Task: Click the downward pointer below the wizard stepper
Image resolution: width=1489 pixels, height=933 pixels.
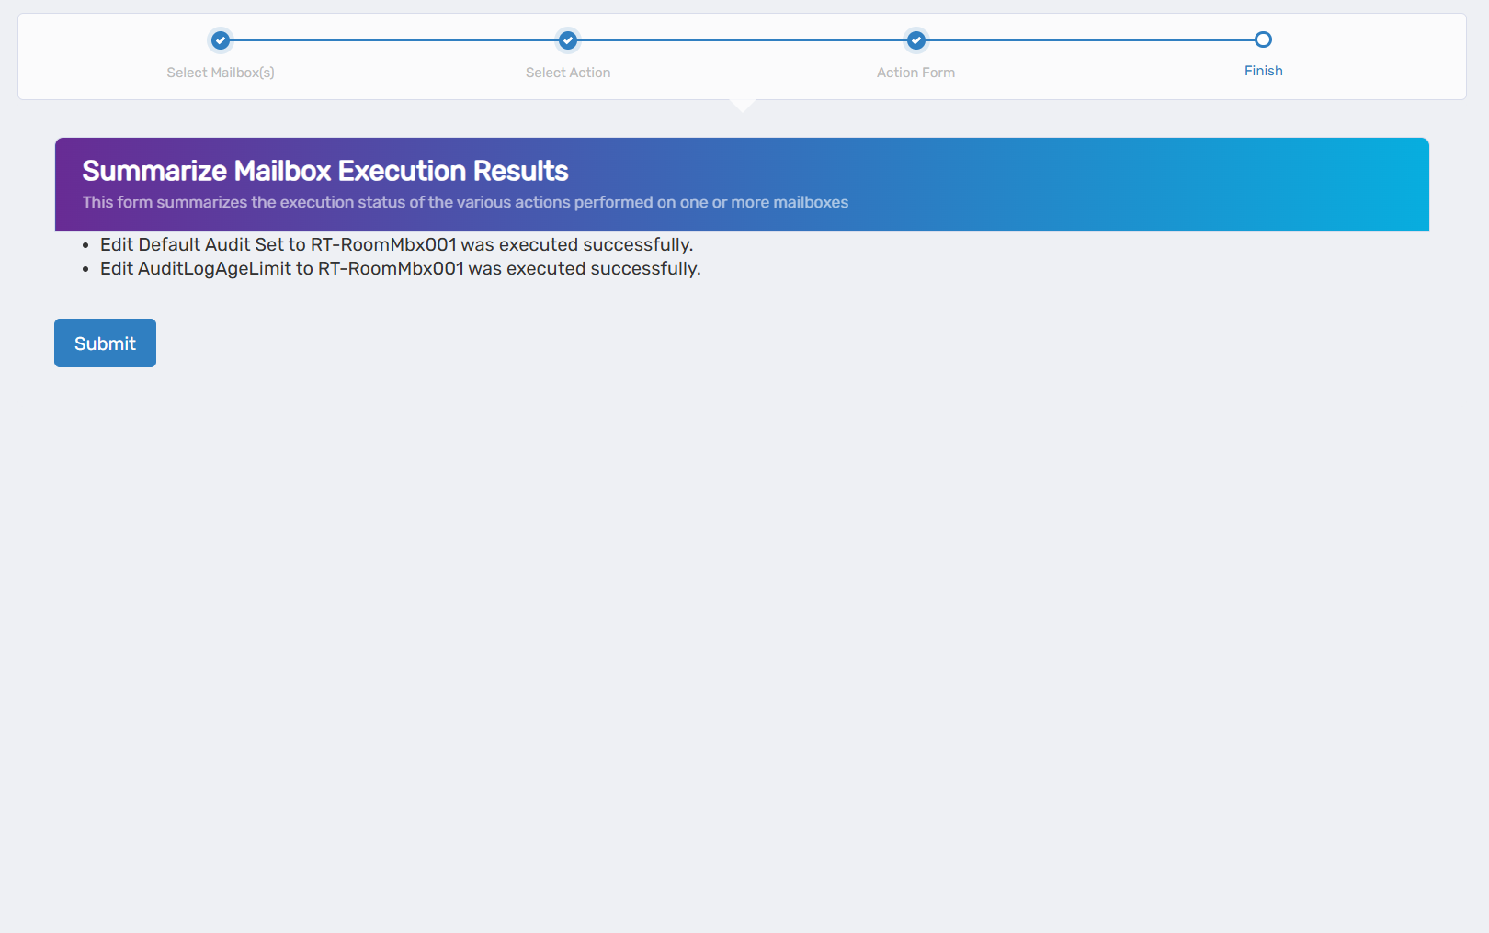Action: 743,105
